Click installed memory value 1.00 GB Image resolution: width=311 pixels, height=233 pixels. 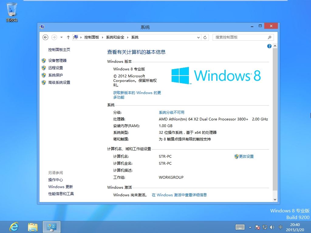166,126
